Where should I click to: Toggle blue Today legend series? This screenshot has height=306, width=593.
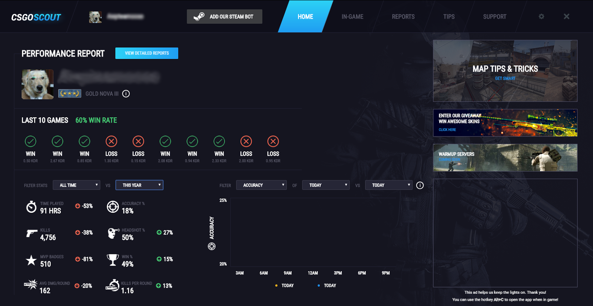327,286
